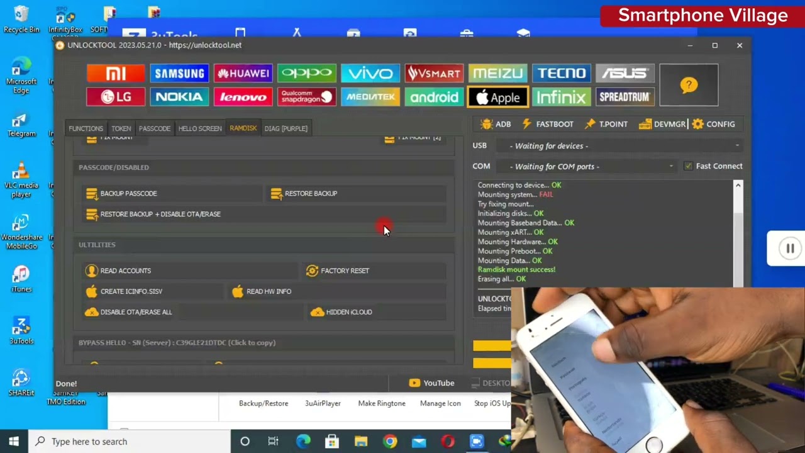Open File Explorer from the taskbar

click(x=360, y=442)
